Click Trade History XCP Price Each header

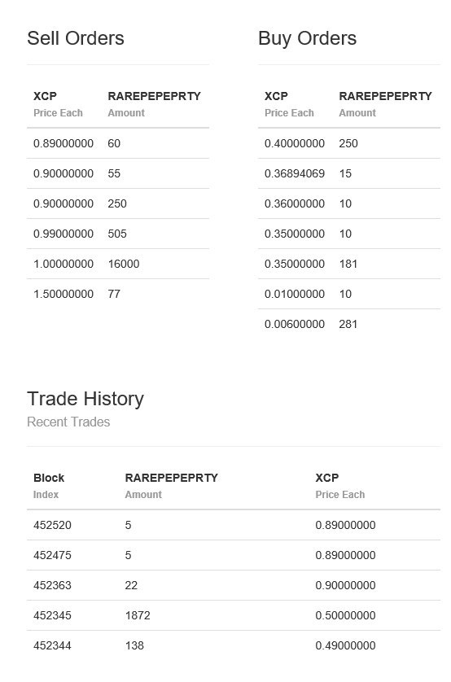[340, 486]
